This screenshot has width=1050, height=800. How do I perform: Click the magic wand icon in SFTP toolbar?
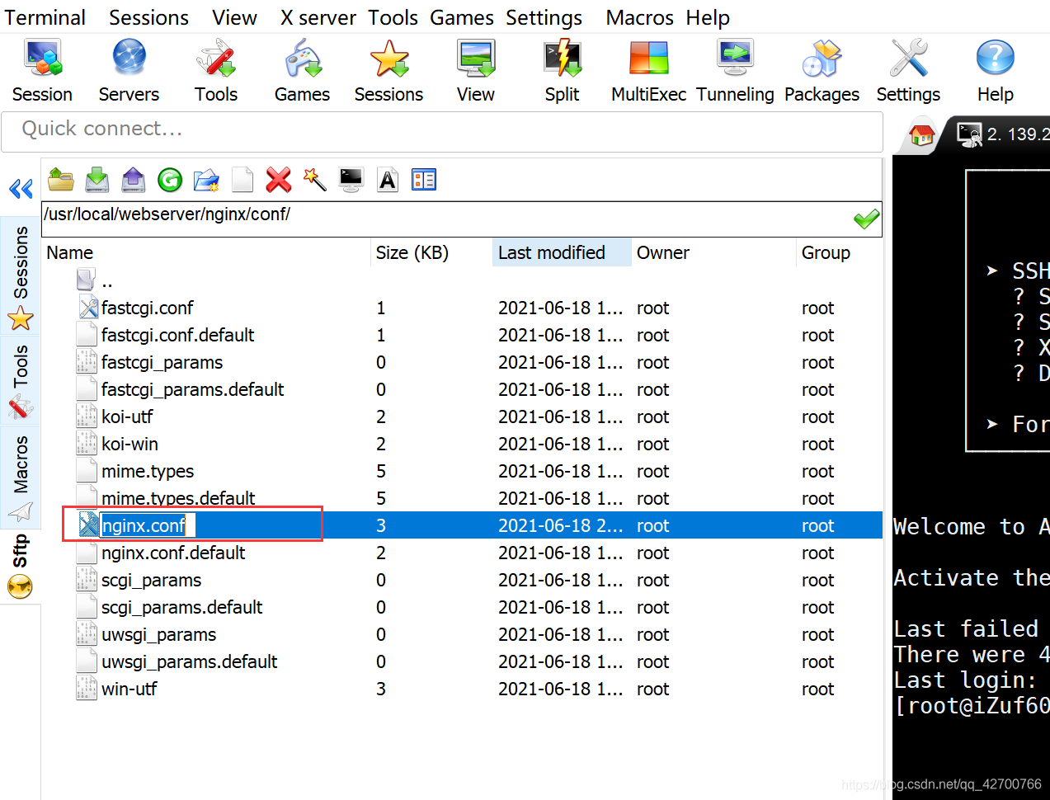click(315, 179)
